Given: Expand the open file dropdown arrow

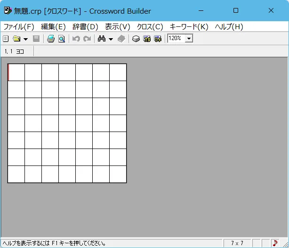Looking at the screenshot, I should point(25,39).
